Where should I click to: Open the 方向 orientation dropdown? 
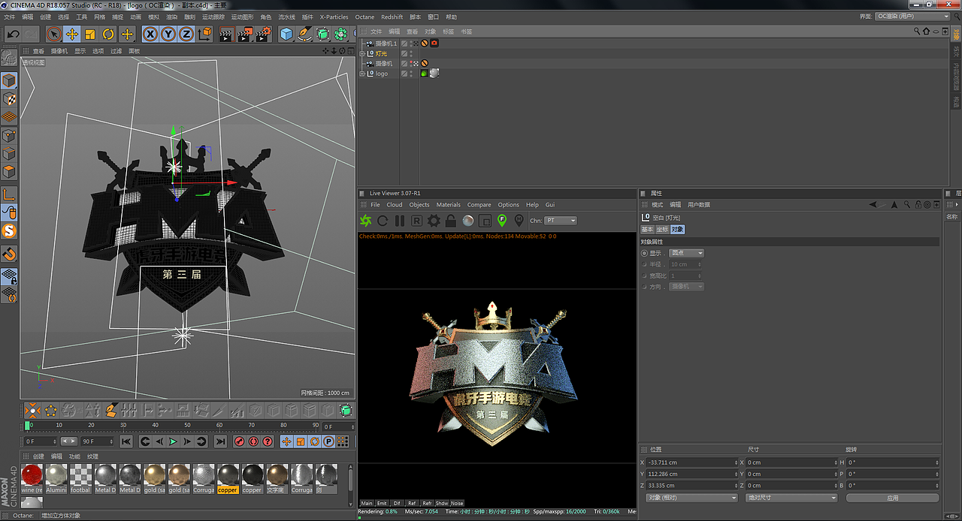tap(687, 287)
